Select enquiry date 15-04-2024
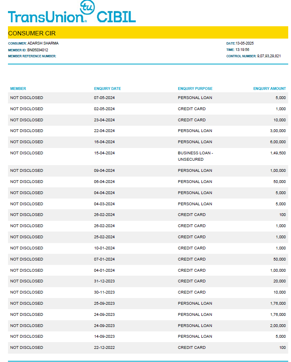Image resolution: width=291 pixels, height=362 pixels. [x=104, y=153]
